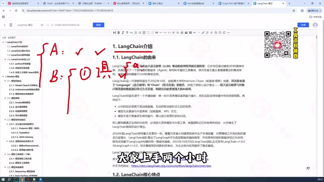Open a new browser tab with plus

289,4
